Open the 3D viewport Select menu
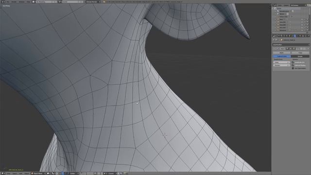Screen dimensions: 311x175 coord(15,174)
